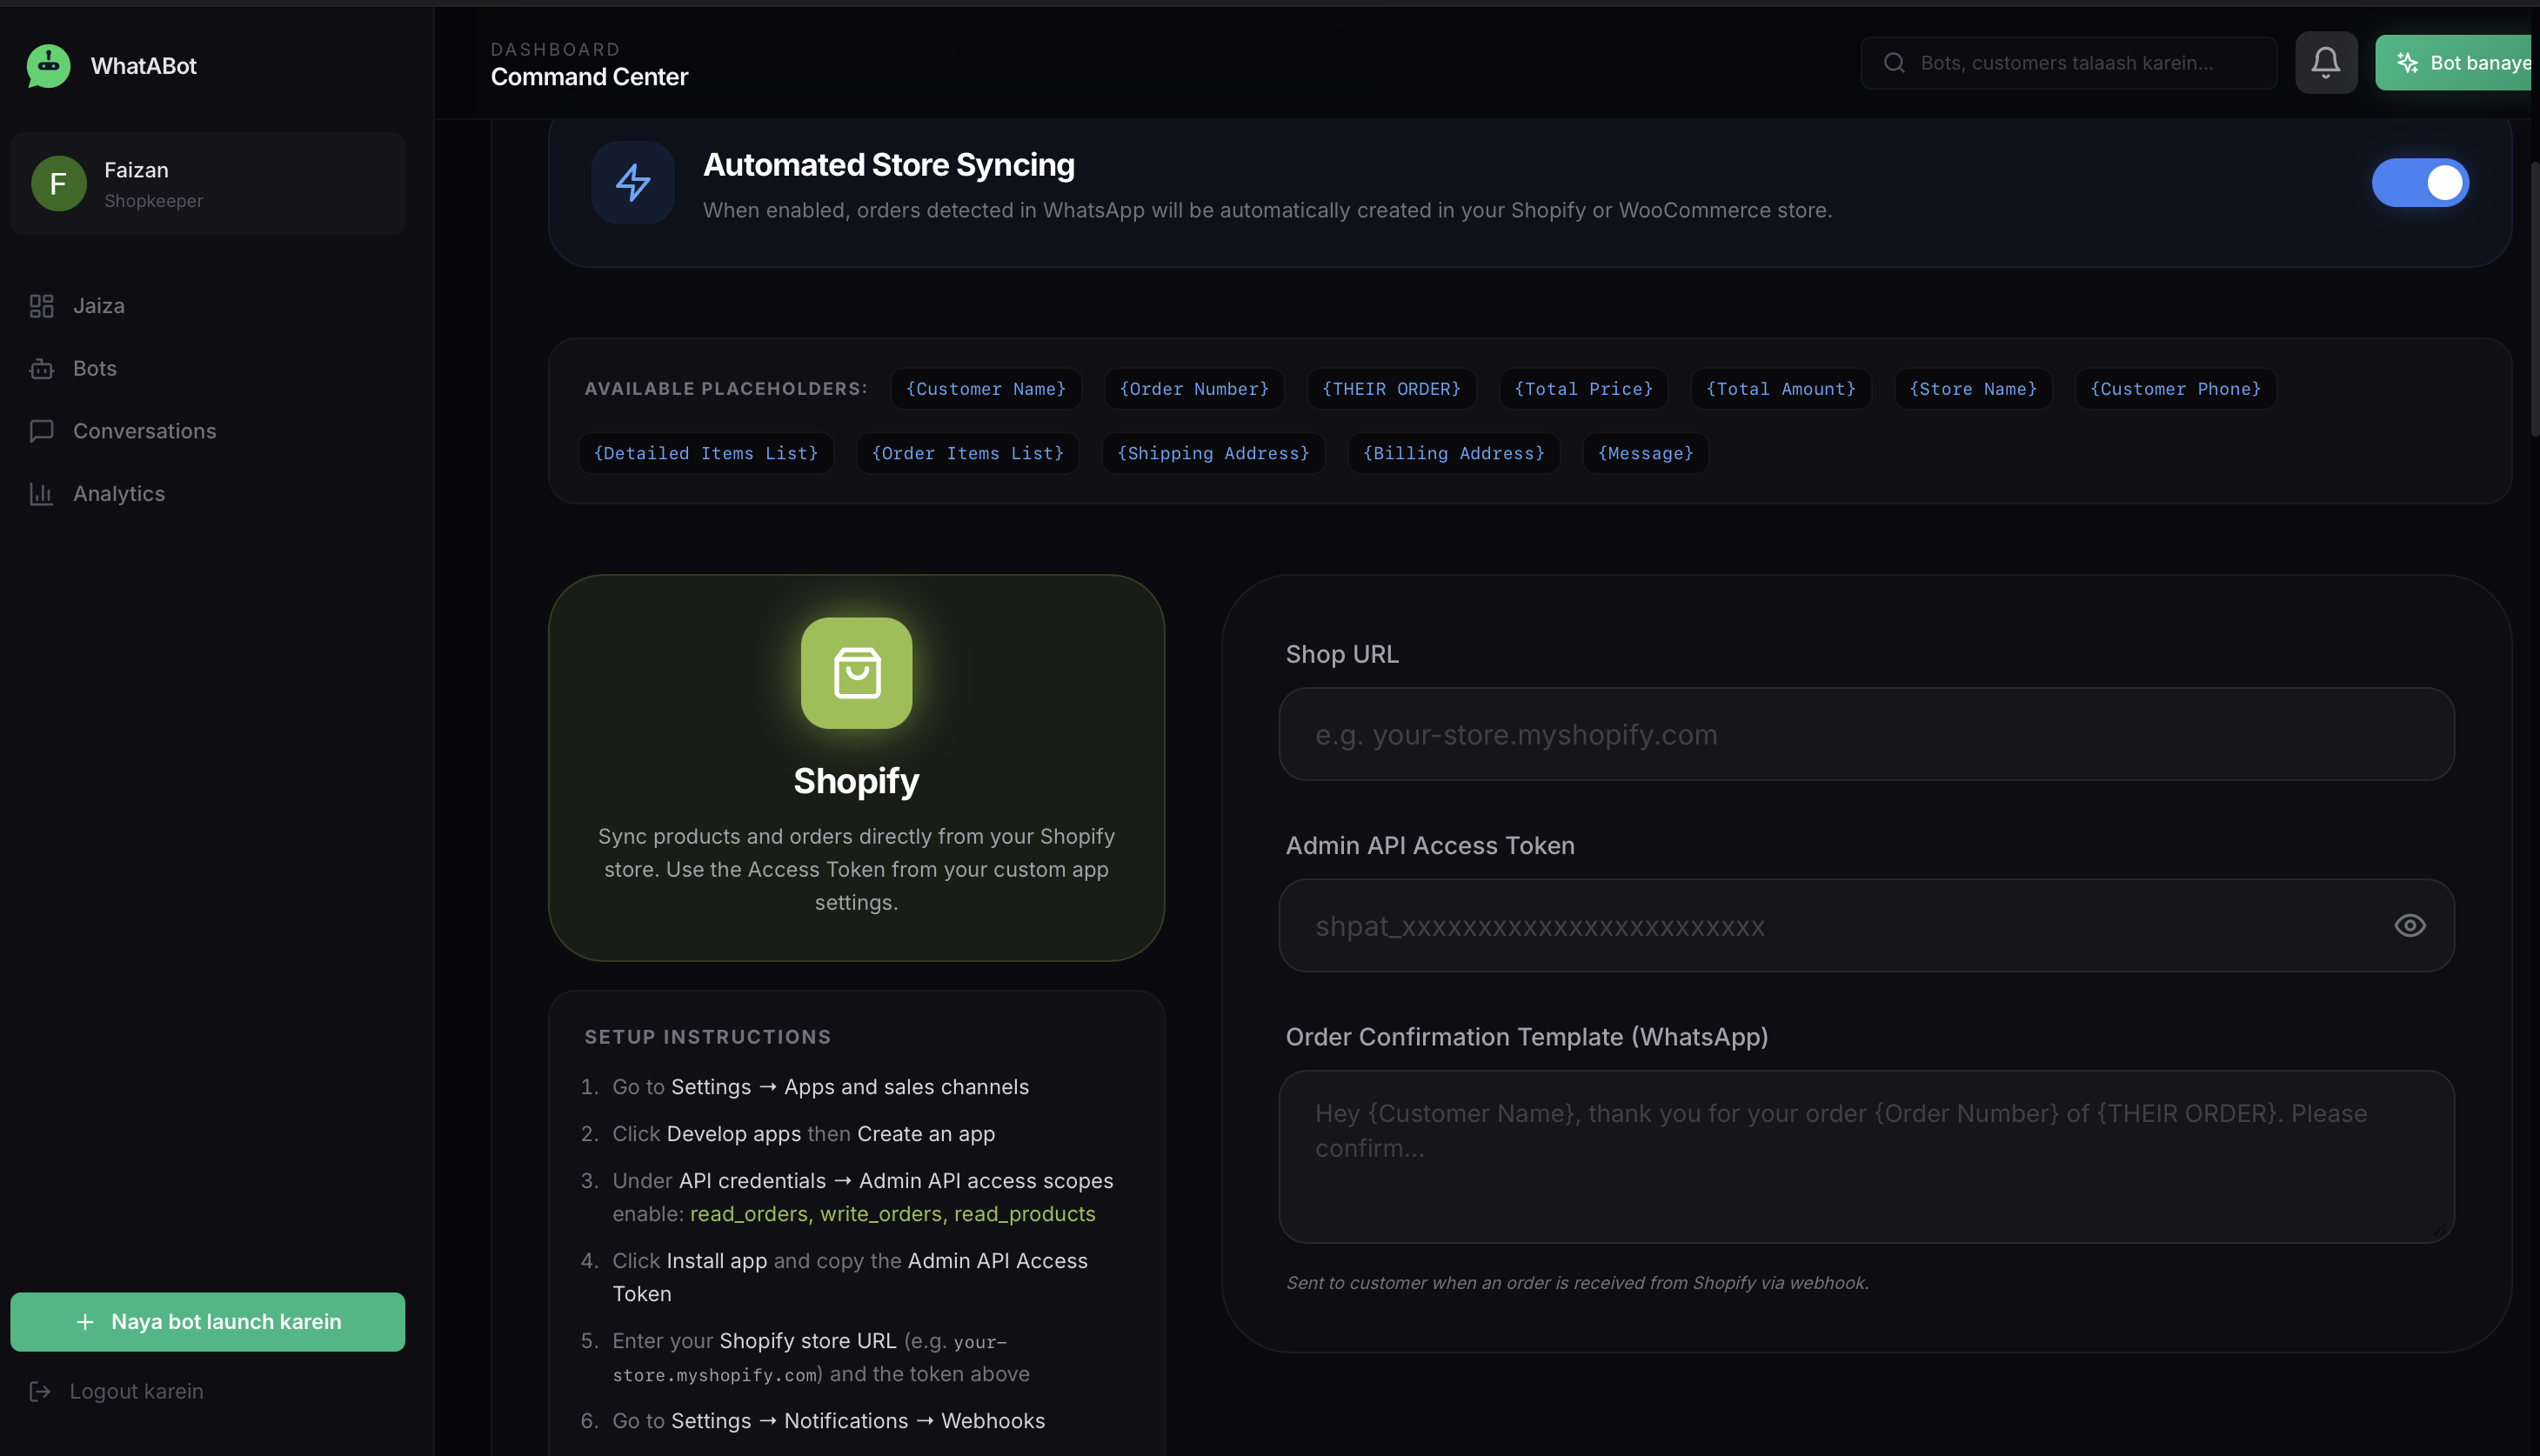
Task: Click the Bot banaye button
Action: [x=2460, y=63]
